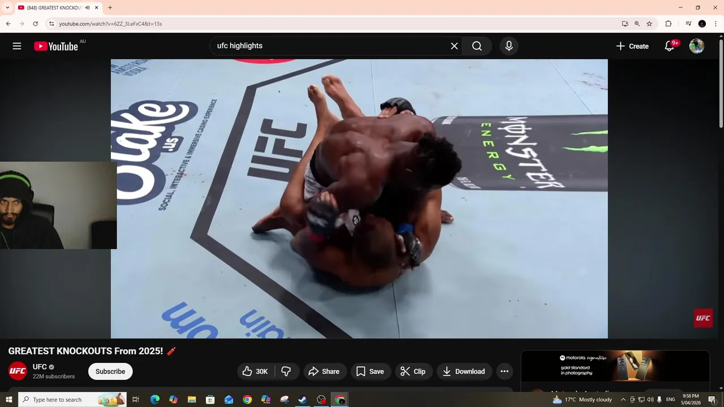Dislike the video
Viewport: 724px width, 407px height.
pos(286,371)
